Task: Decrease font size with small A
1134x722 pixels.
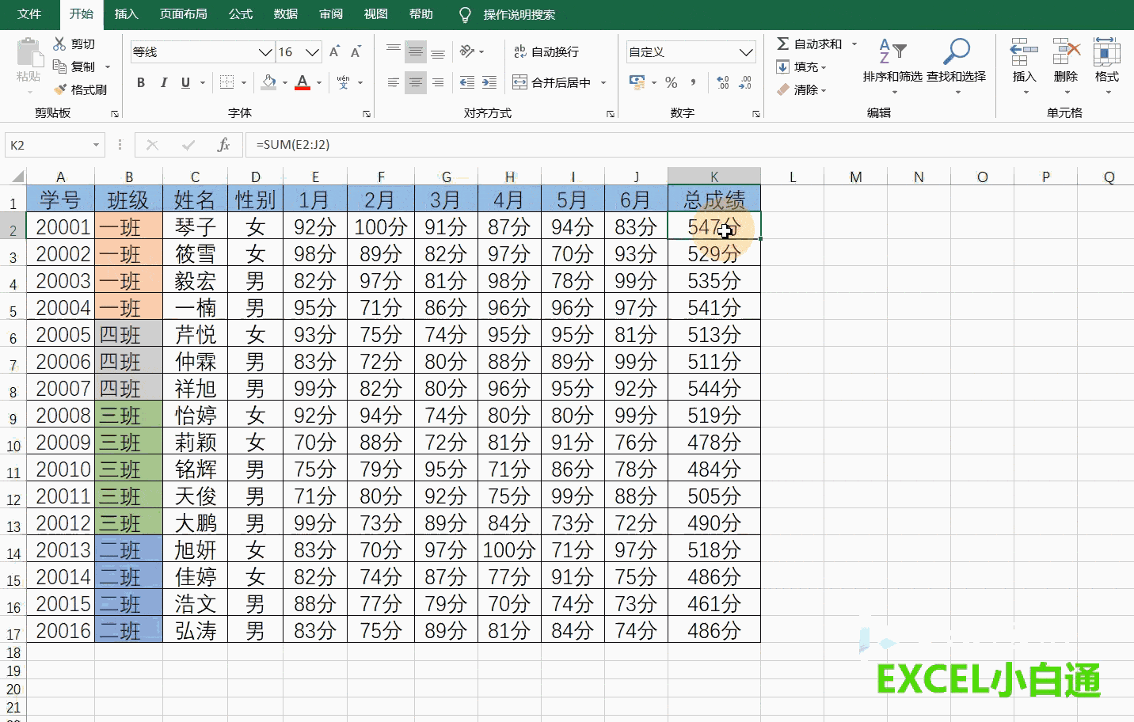Action: pyautogui.click(x=356, y=51)
